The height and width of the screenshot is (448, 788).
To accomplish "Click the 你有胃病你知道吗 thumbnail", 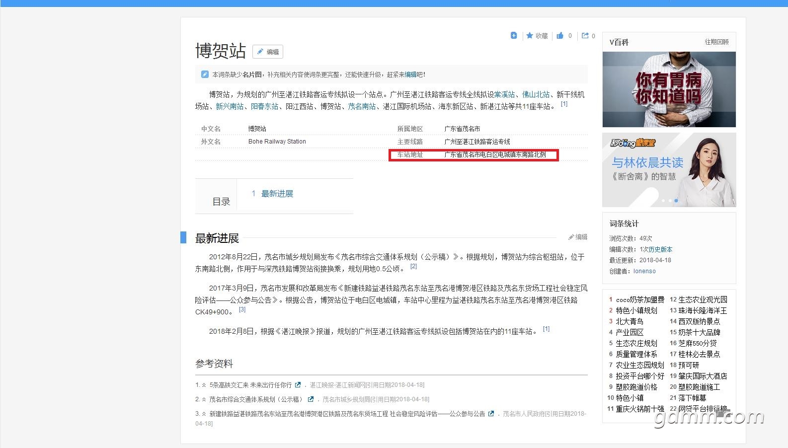I will tap(669, 89).
